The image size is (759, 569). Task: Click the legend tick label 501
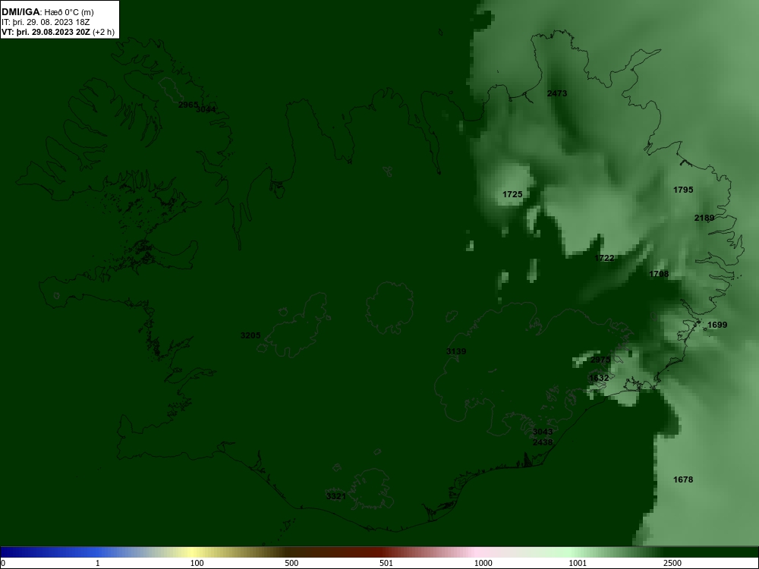coord(386,563)
